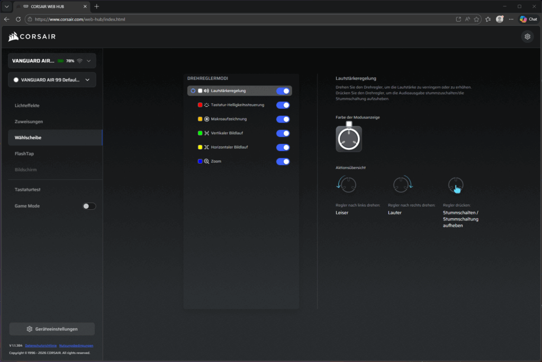The image size is (542, 362).
Task: Open the browser Chat copilot icon
Action: [528, 19]
